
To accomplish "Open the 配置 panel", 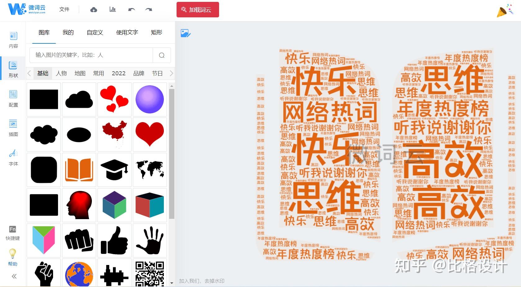I will [x=13, y=99].
